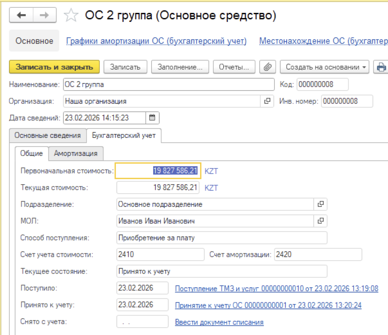Viewport: 388px width, 335px height.
Task: Click the printer icon
Action: tap(381, 67)
